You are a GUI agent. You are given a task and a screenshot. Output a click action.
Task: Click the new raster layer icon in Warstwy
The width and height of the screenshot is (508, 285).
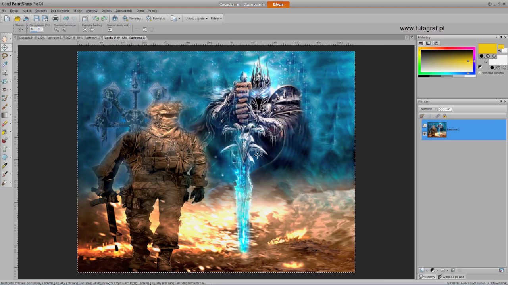coord(422,270)
